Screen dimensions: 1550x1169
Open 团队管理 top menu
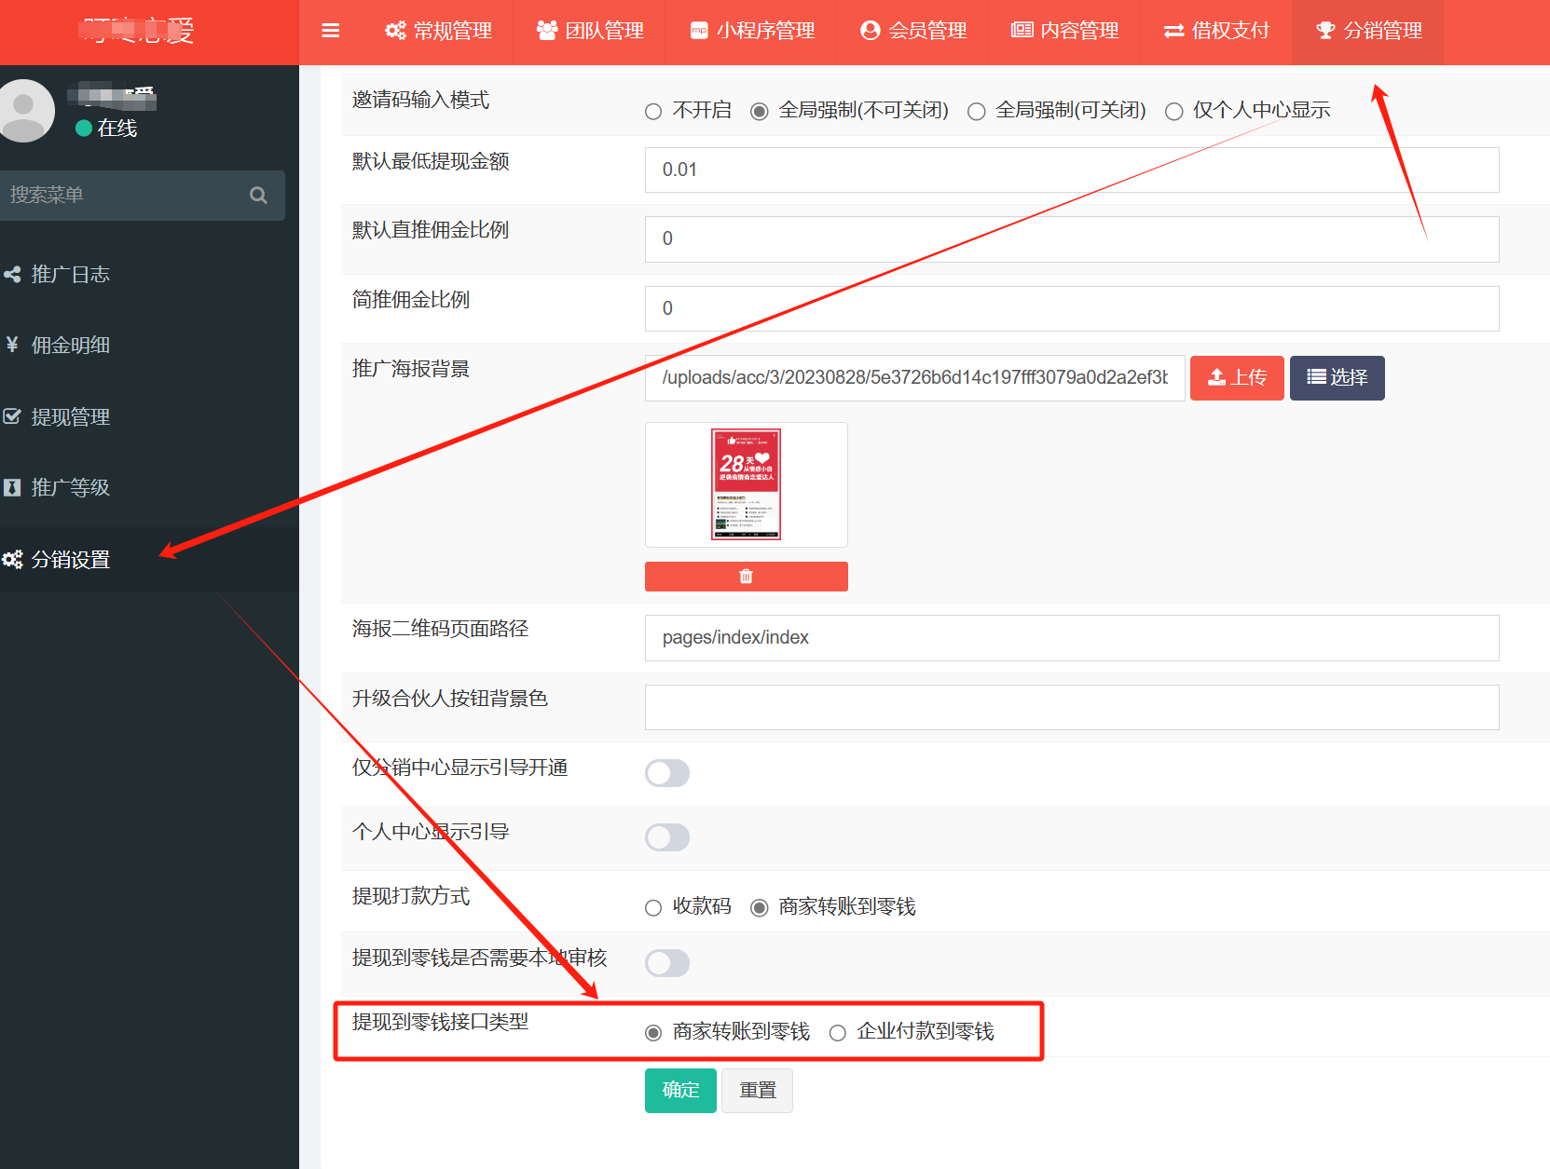tap(590, 31)
